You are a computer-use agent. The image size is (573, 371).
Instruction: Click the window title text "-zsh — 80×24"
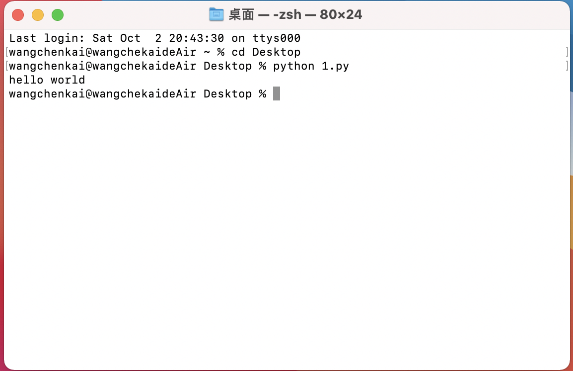(318, 14)
